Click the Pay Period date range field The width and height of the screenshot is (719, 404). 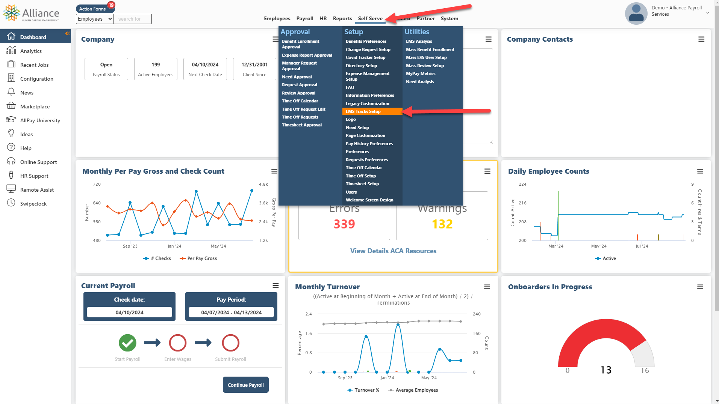tap(231, 312)
